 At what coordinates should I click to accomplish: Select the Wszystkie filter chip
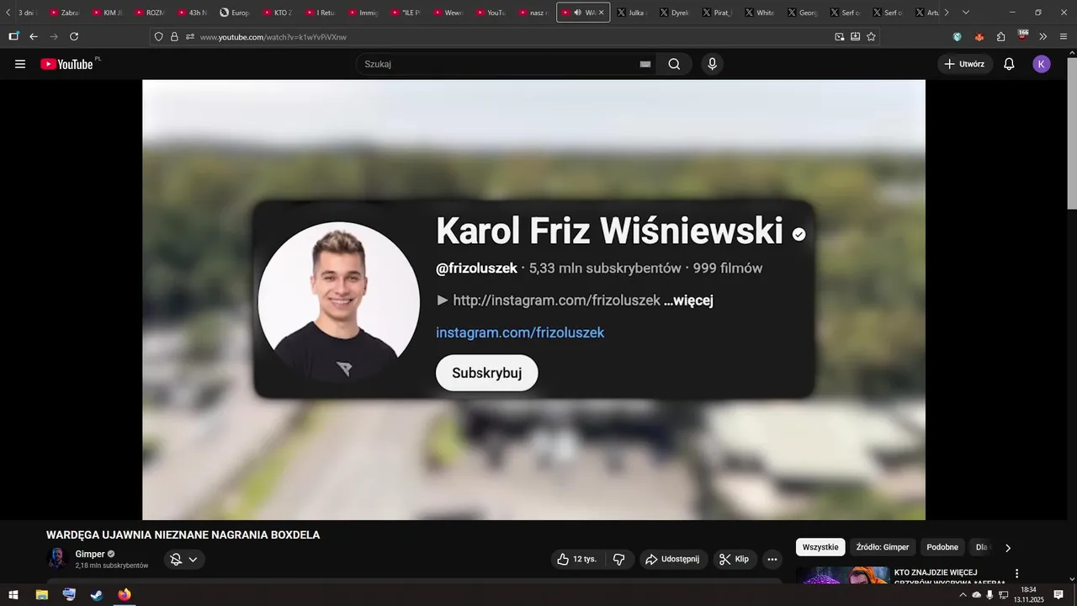pos(820,547)
